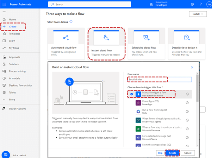Collapse the navigation hamburger menu
Screen dimensions: 212x158
pyautogui.click(x=4, y=12)
